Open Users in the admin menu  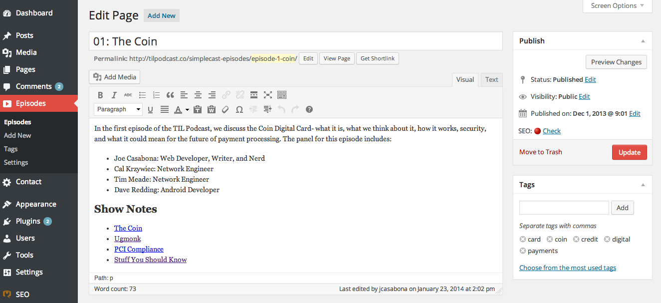pos(39,238)
